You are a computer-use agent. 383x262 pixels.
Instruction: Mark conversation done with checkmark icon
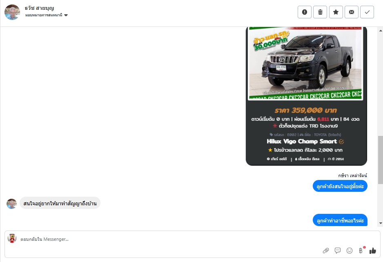click(x=367, y=12)
